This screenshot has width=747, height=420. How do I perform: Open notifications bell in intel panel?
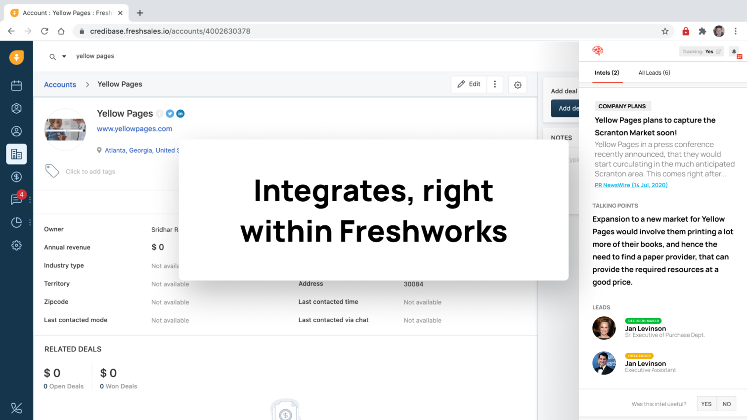point(734,51)
